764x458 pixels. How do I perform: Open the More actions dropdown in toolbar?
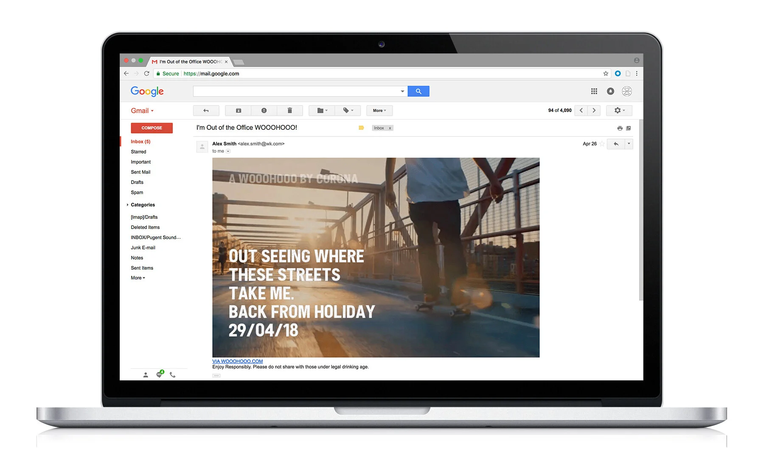[379, 111]
